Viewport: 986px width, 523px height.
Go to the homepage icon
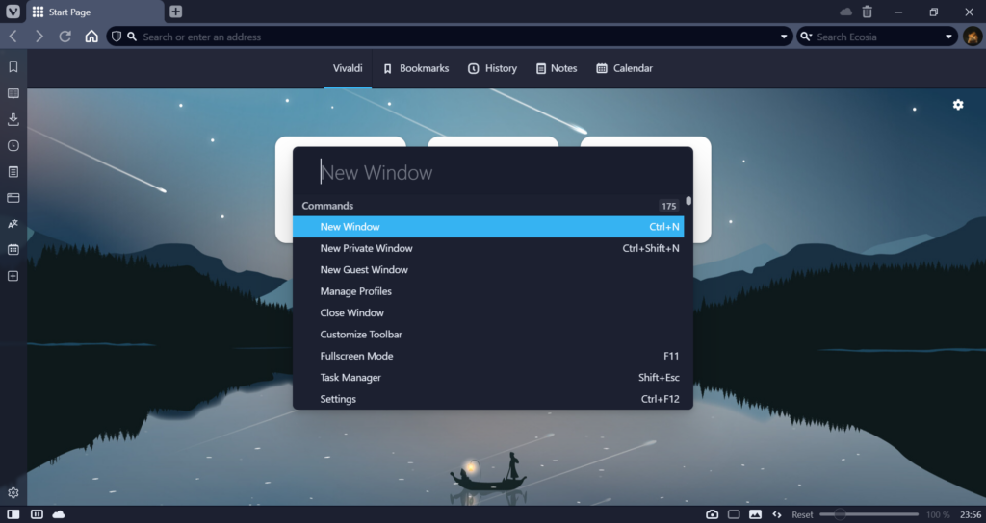91,37
